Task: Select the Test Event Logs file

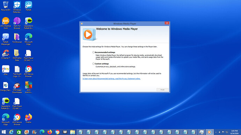Action: 17,71
